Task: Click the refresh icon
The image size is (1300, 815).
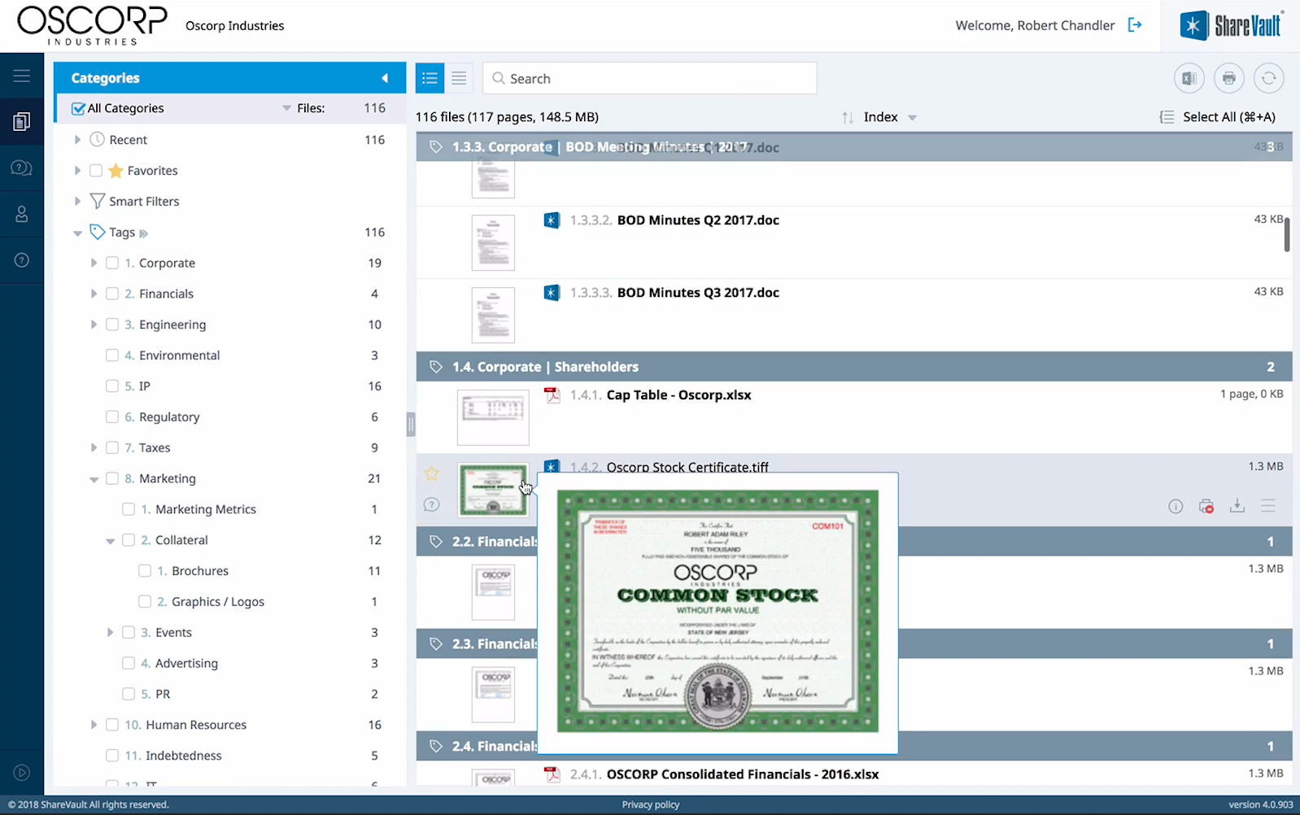Action: [1268, 78]
